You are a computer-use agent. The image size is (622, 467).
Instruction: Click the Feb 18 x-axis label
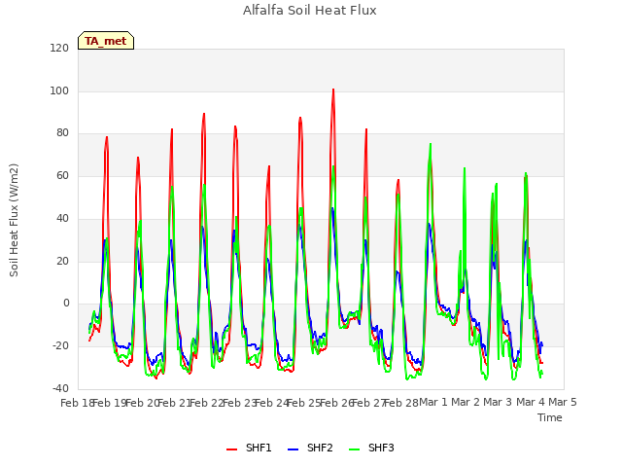[77, 403]
